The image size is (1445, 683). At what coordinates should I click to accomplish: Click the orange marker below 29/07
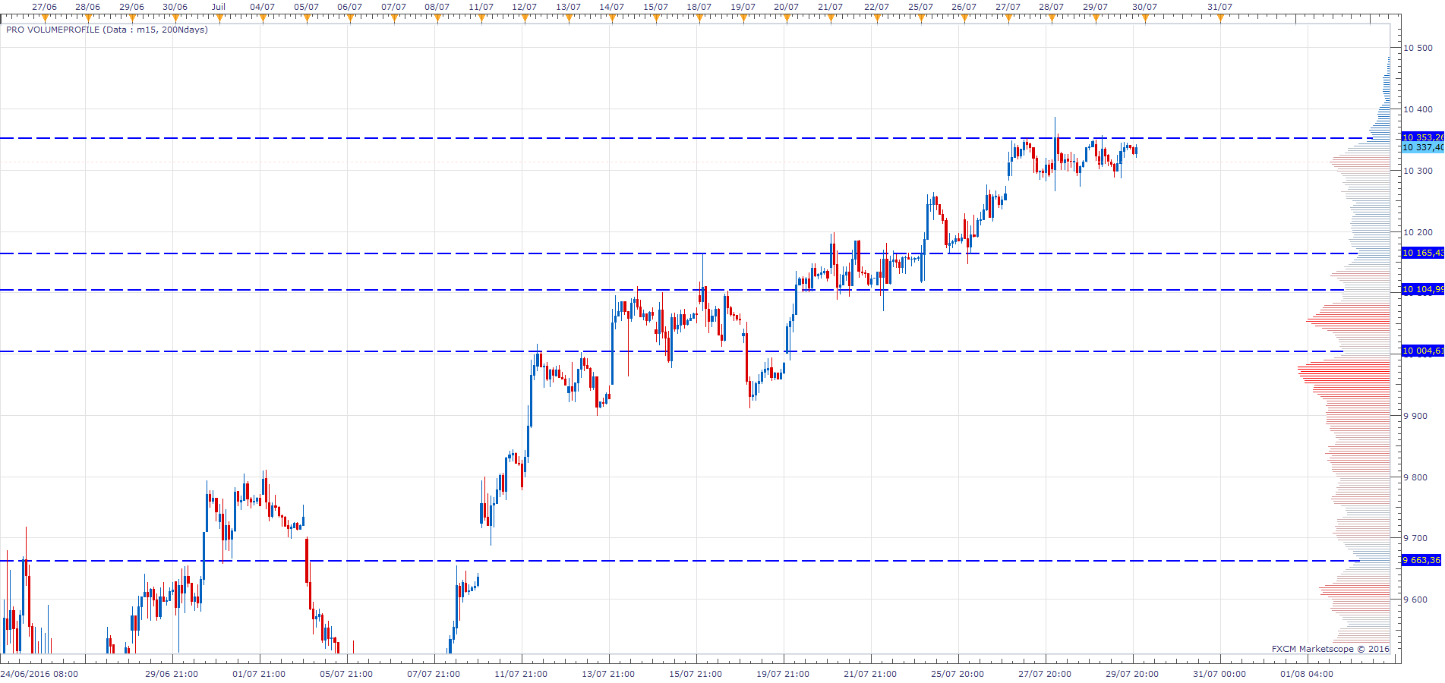(x=1095, y=18)
